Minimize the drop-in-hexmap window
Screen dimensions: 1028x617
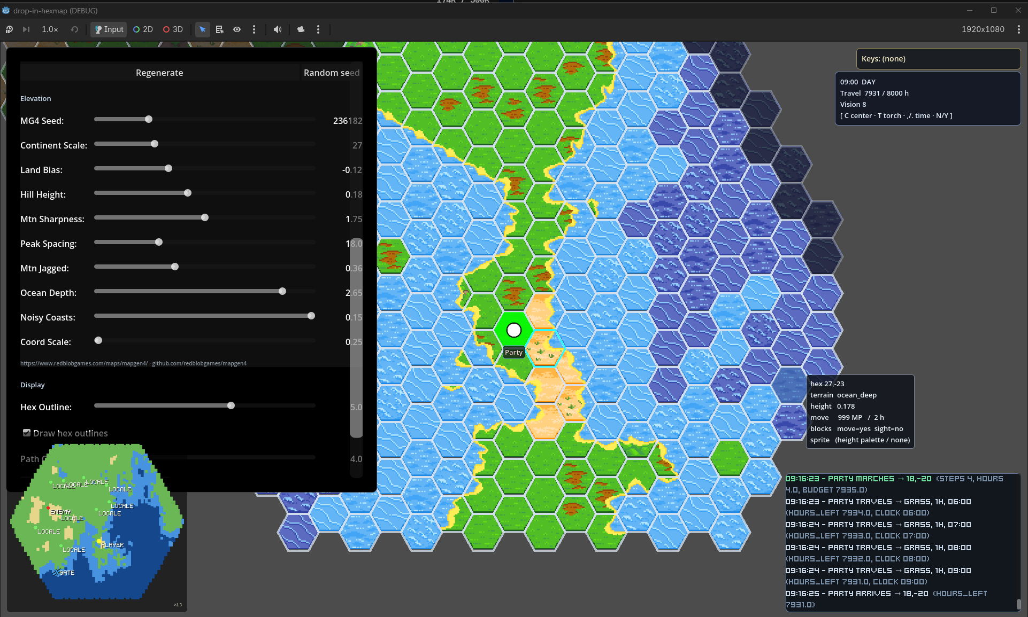point(970,10)
